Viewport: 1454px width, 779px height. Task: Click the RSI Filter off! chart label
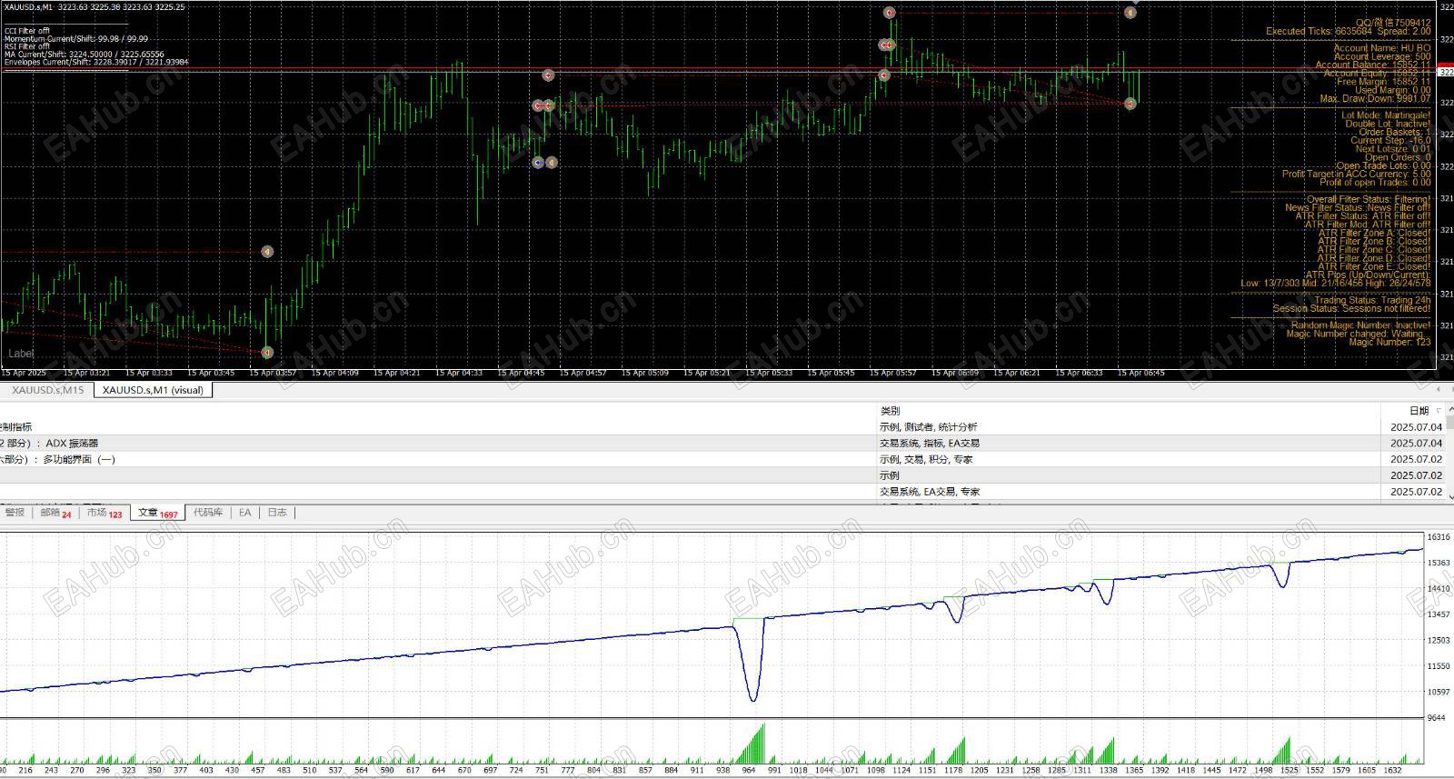pos(26,47)
